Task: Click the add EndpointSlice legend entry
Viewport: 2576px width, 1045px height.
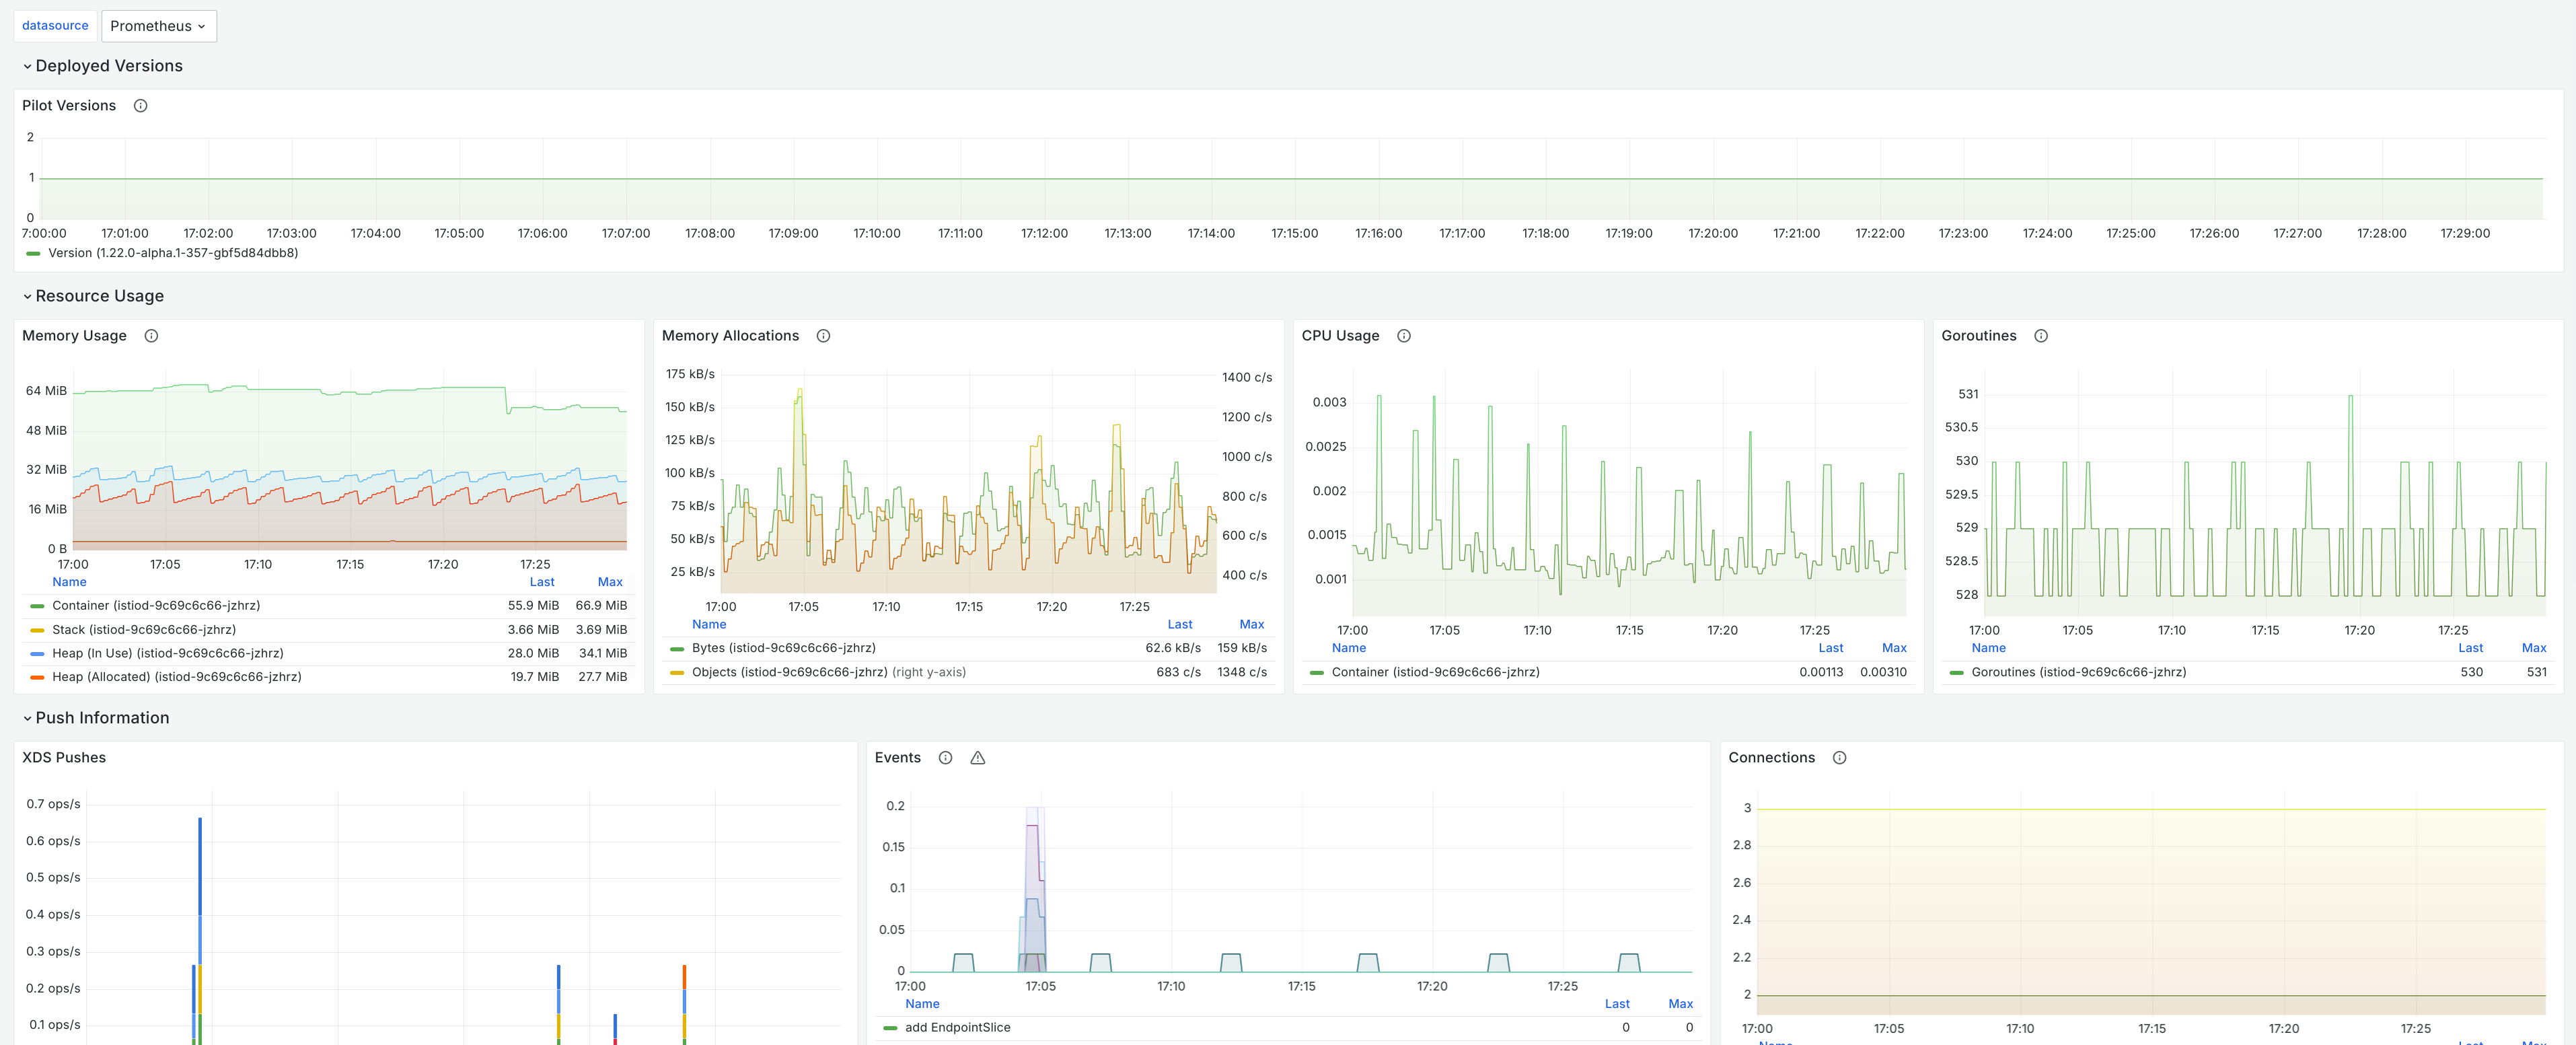Action: coord(957,1028)
